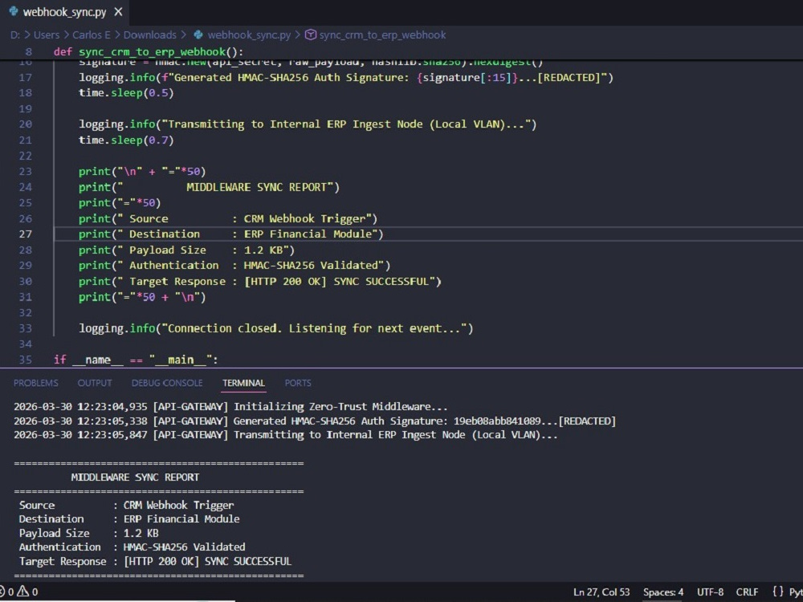Image resolution: width=803 pixels, height=602 pixels.
Task: Click terminal row 'Target Response : [HTTP 200 OK]'
Action: coord(155,561)
